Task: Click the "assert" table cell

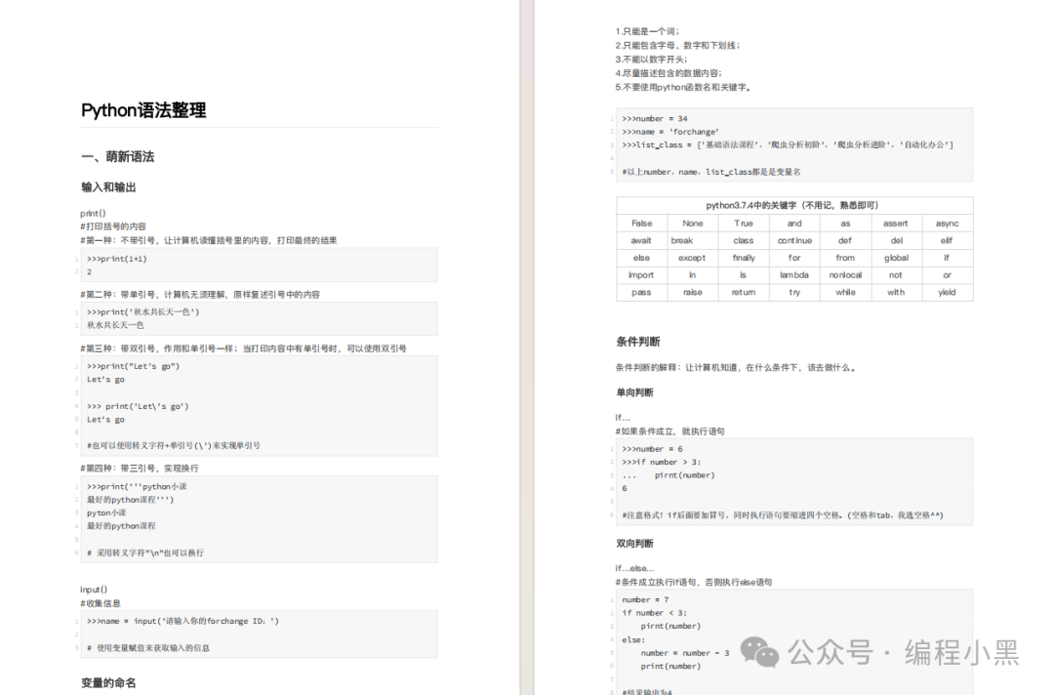Action: pyautogui.click(x=895, y=224)
